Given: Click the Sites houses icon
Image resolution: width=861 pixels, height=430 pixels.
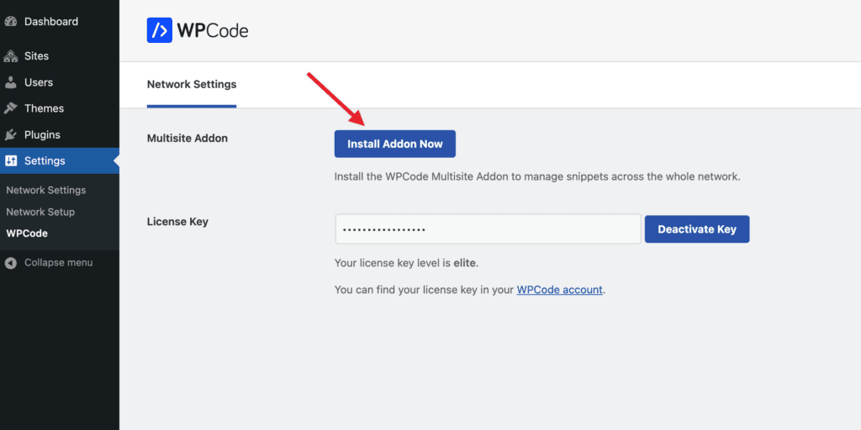Looking at the screenshot, I should click(10, 56).
